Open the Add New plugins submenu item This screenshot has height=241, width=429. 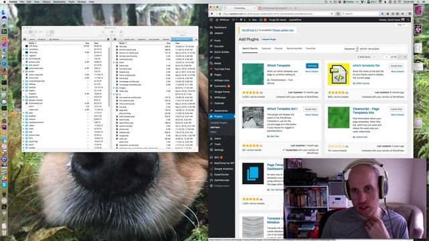215,128
